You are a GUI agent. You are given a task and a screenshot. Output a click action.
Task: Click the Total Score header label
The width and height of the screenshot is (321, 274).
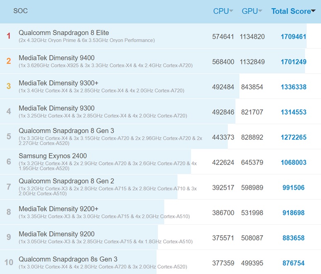291,11
